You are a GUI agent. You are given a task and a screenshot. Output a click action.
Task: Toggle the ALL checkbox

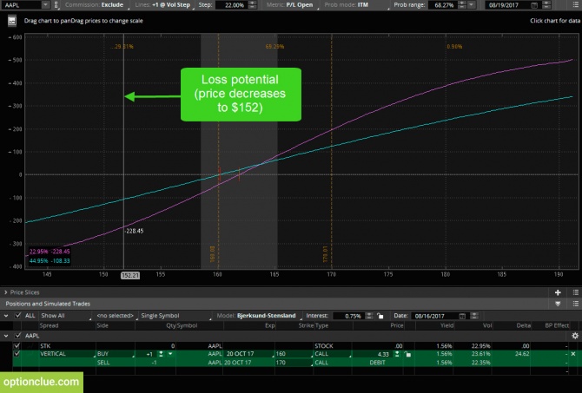[x=17, y=316]
